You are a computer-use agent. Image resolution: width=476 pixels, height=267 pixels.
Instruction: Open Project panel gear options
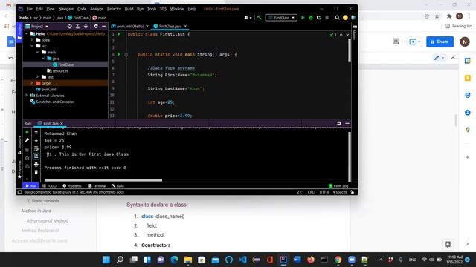tap(96, 27)
